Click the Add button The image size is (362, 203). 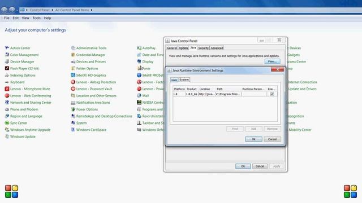[253, 129]
